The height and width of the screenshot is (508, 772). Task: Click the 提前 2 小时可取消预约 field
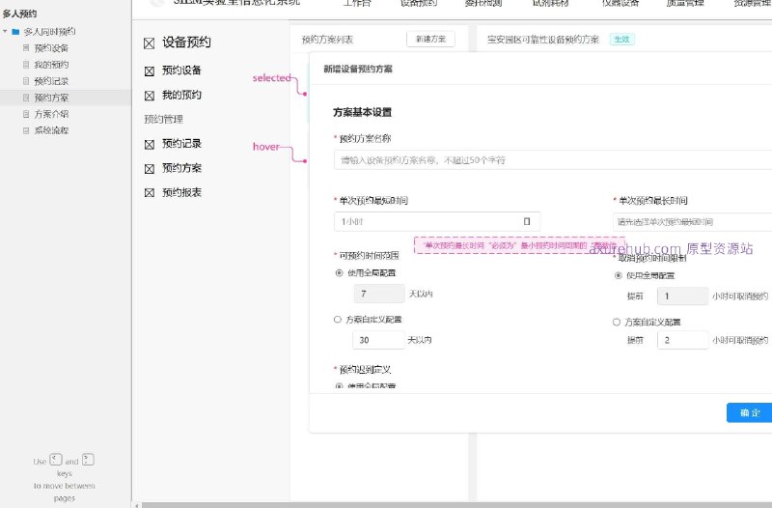(683, 340)
